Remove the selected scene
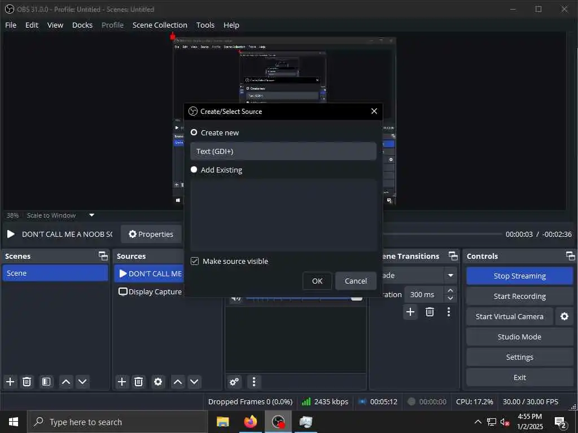The image size is (578, 433). coord(27,382)
